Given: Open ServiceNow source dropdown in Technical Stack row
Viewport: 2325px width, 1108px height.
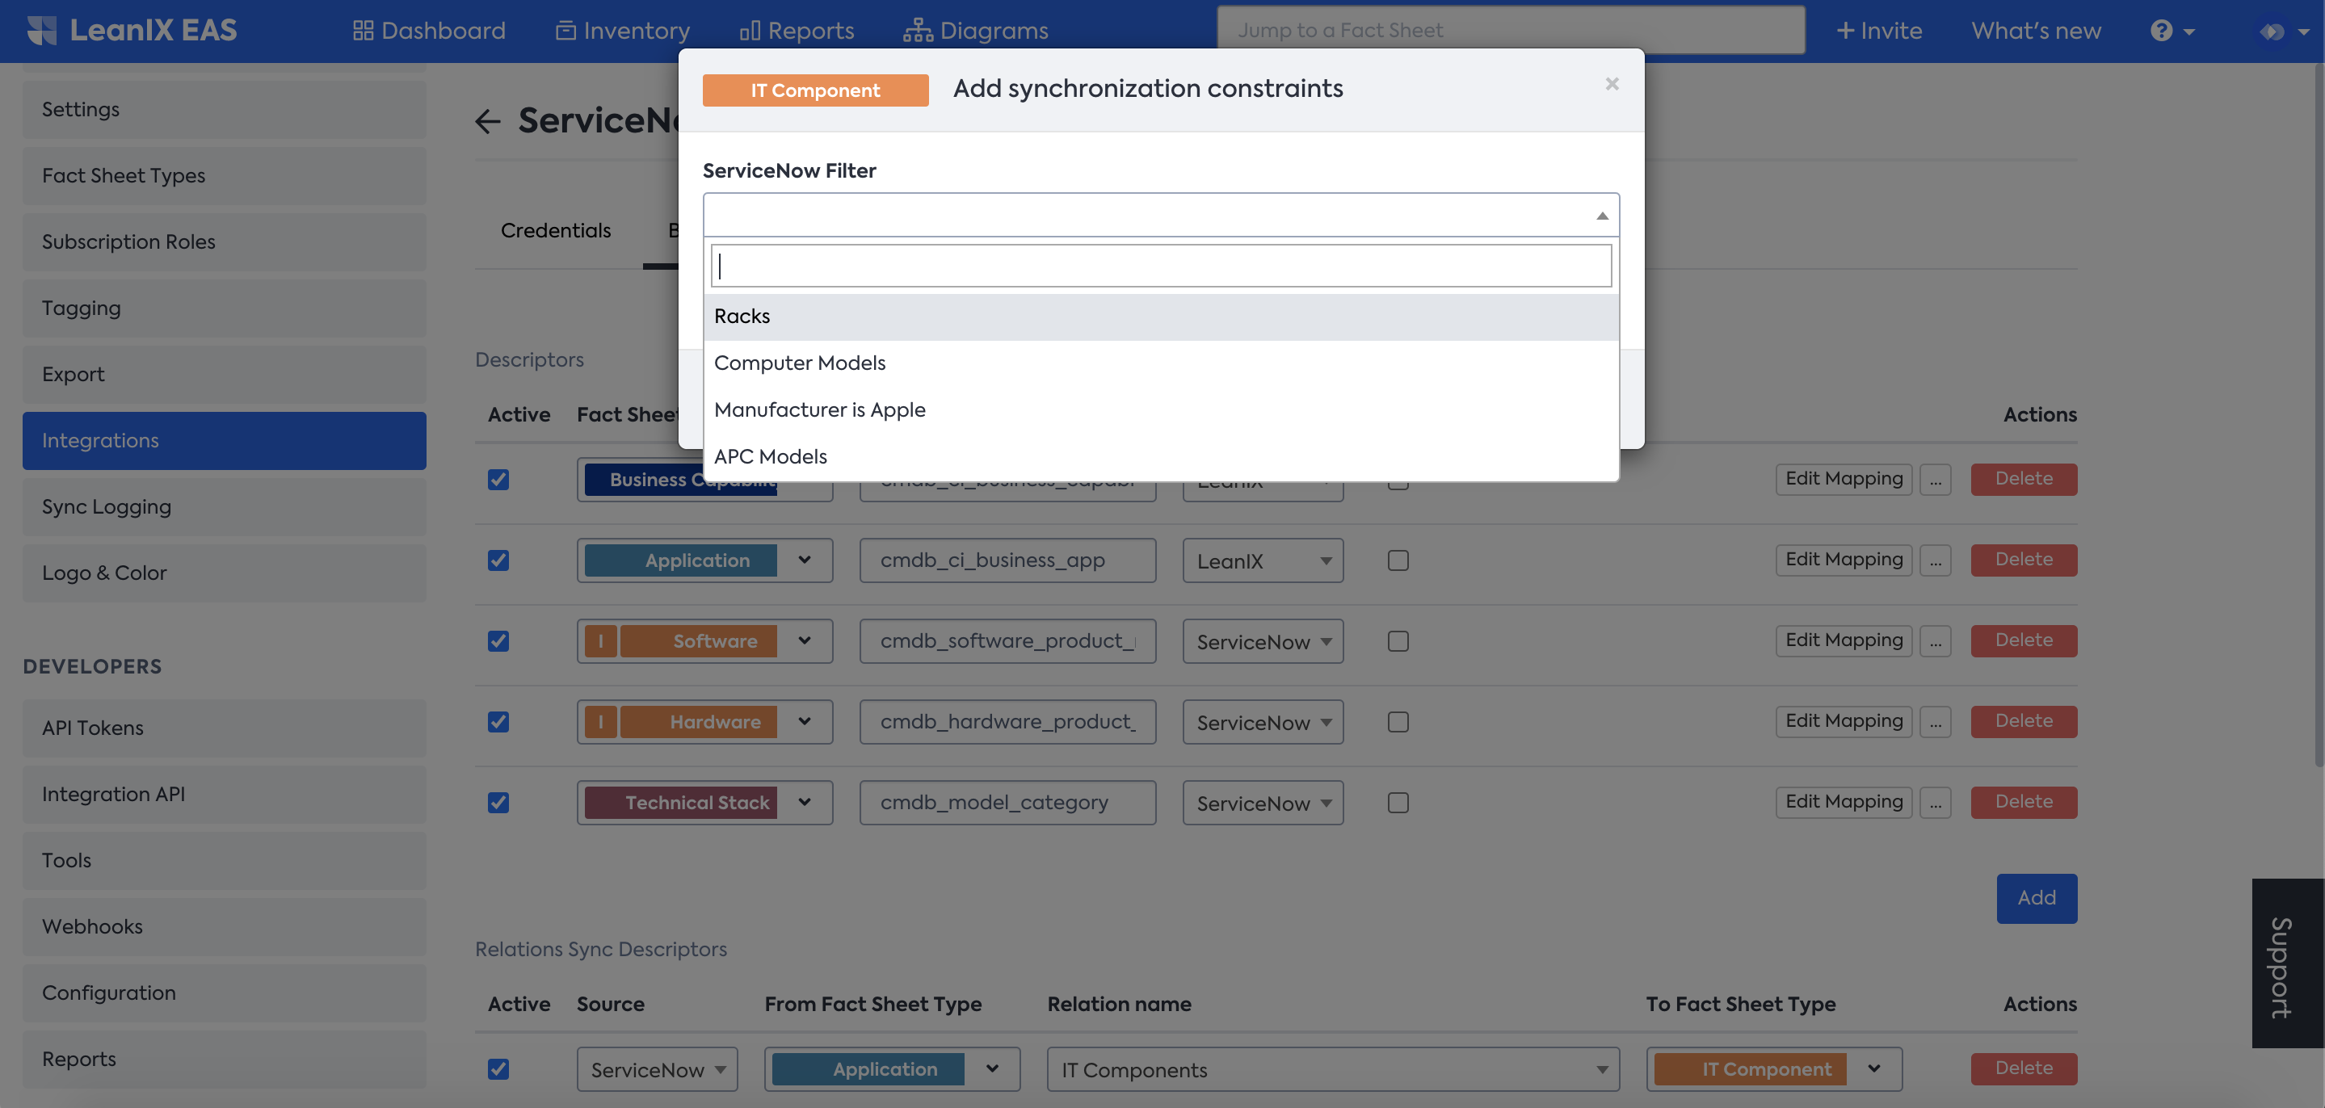Looking at the screenshot, I should (x=1263, y=802).
